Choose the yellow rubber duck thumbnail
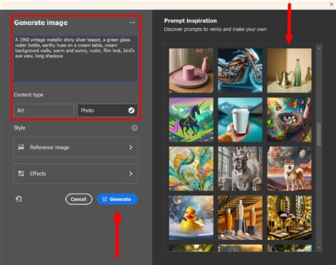The image size is (336, 265). 191,218
